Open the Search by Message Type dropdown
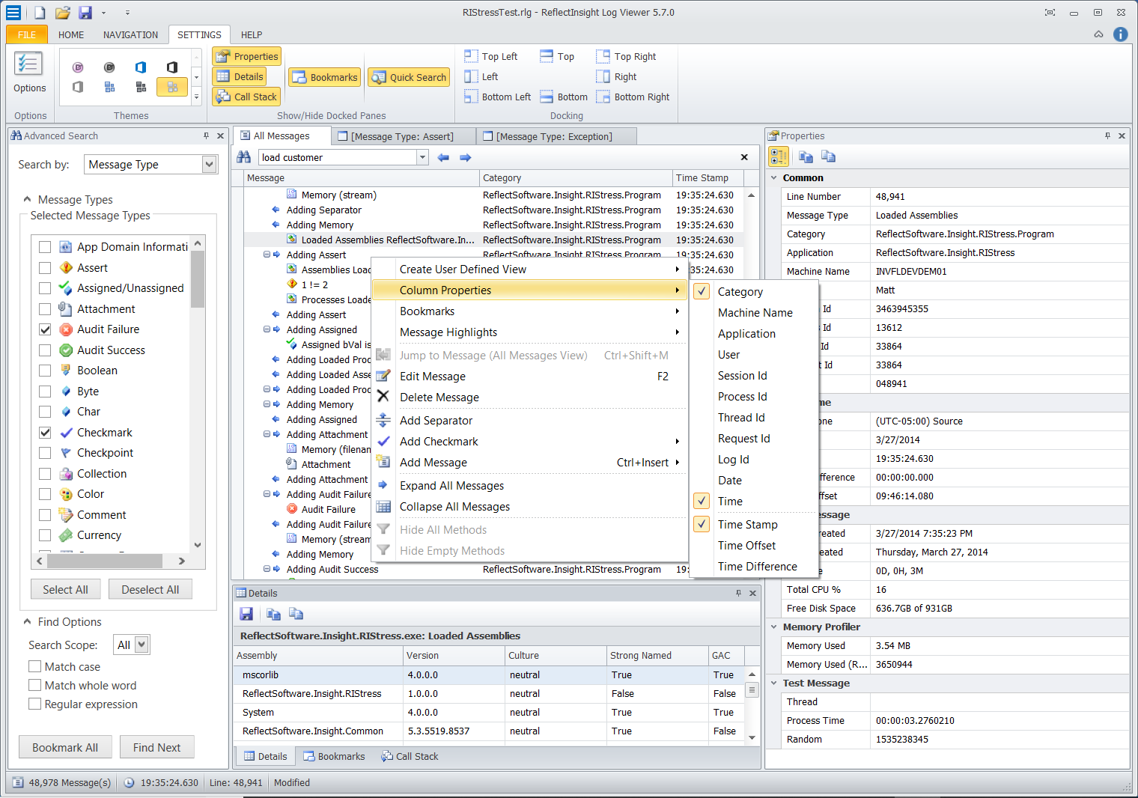Image resolution: width=1138 pixels, height=798 pixels. coord(209,165)
